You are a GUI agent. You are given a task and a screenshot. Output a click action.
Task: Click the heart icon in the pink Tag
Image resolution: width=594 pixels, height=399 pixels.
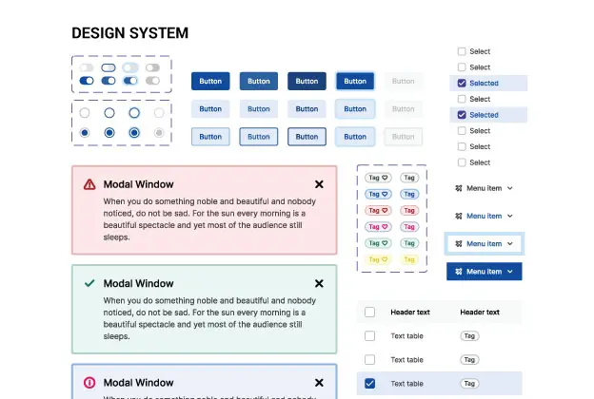[x=385, y=226]
